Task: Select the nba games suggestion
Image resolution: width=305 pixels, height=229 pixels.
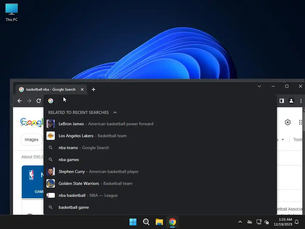Action: [160, 160]
